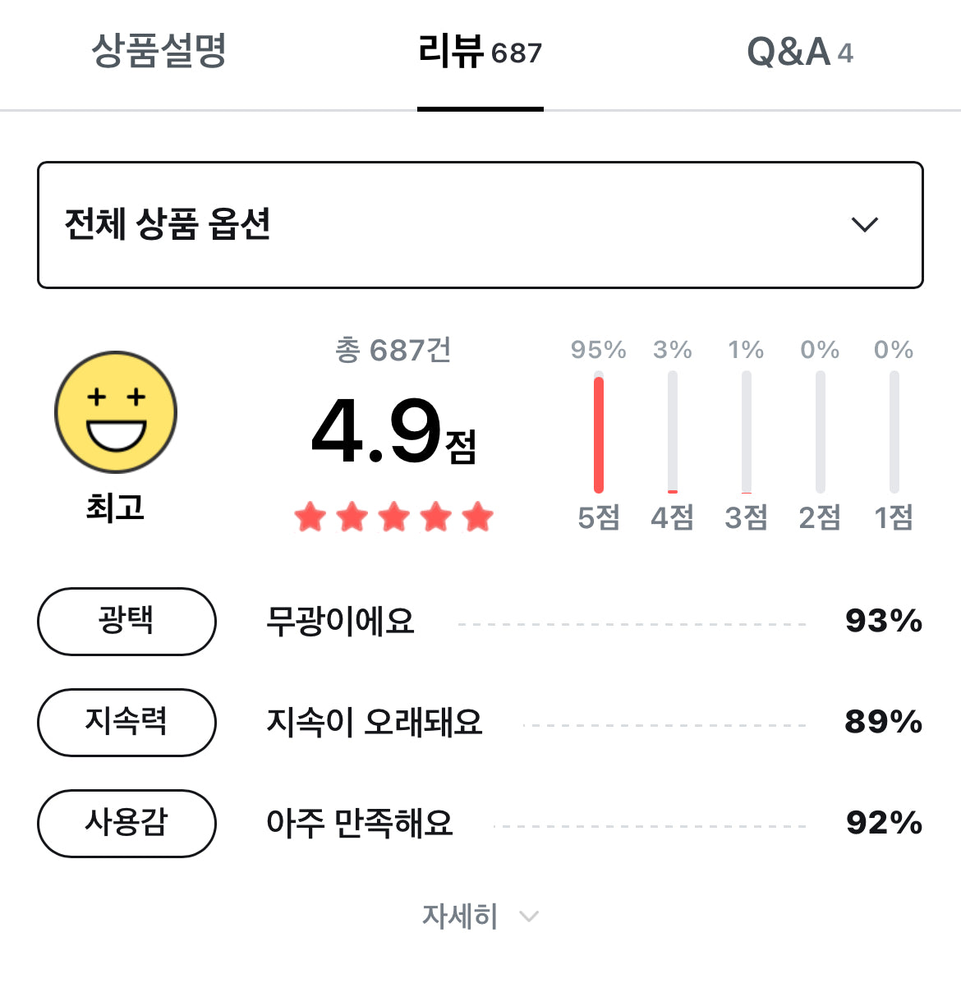This screenshot has height=983, width=961.
Task: Click the yellow smiley face rating icon
Action: (x=116, y=412)
